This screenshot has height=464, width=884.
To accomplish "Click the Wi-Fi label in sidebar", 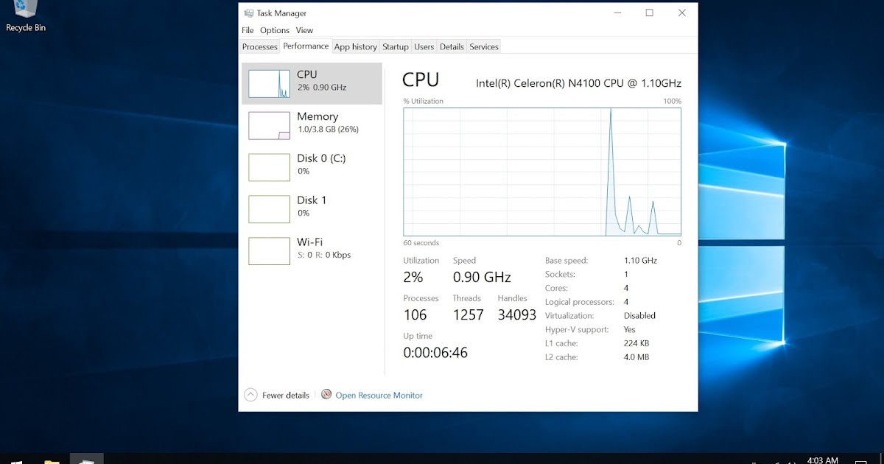I will (x=309, y=242).
